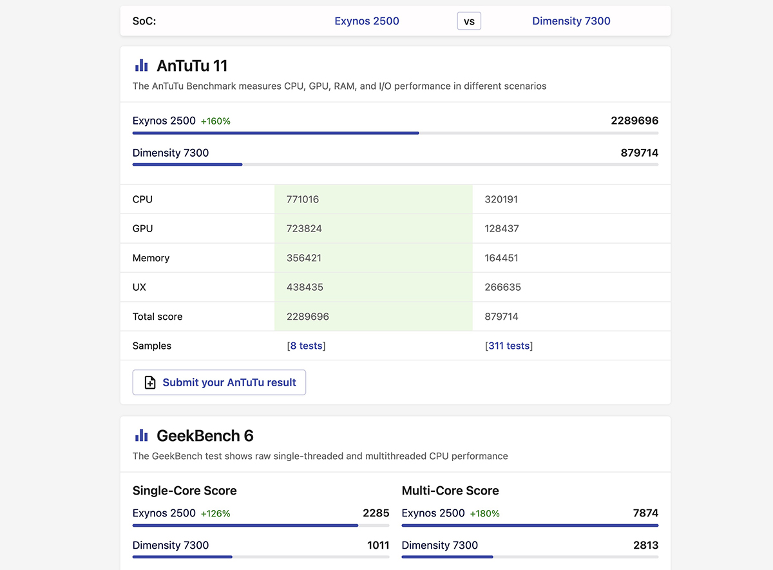773x570 pixels.
Task: Select UX score 438435
Action: (x=305, y=287)
